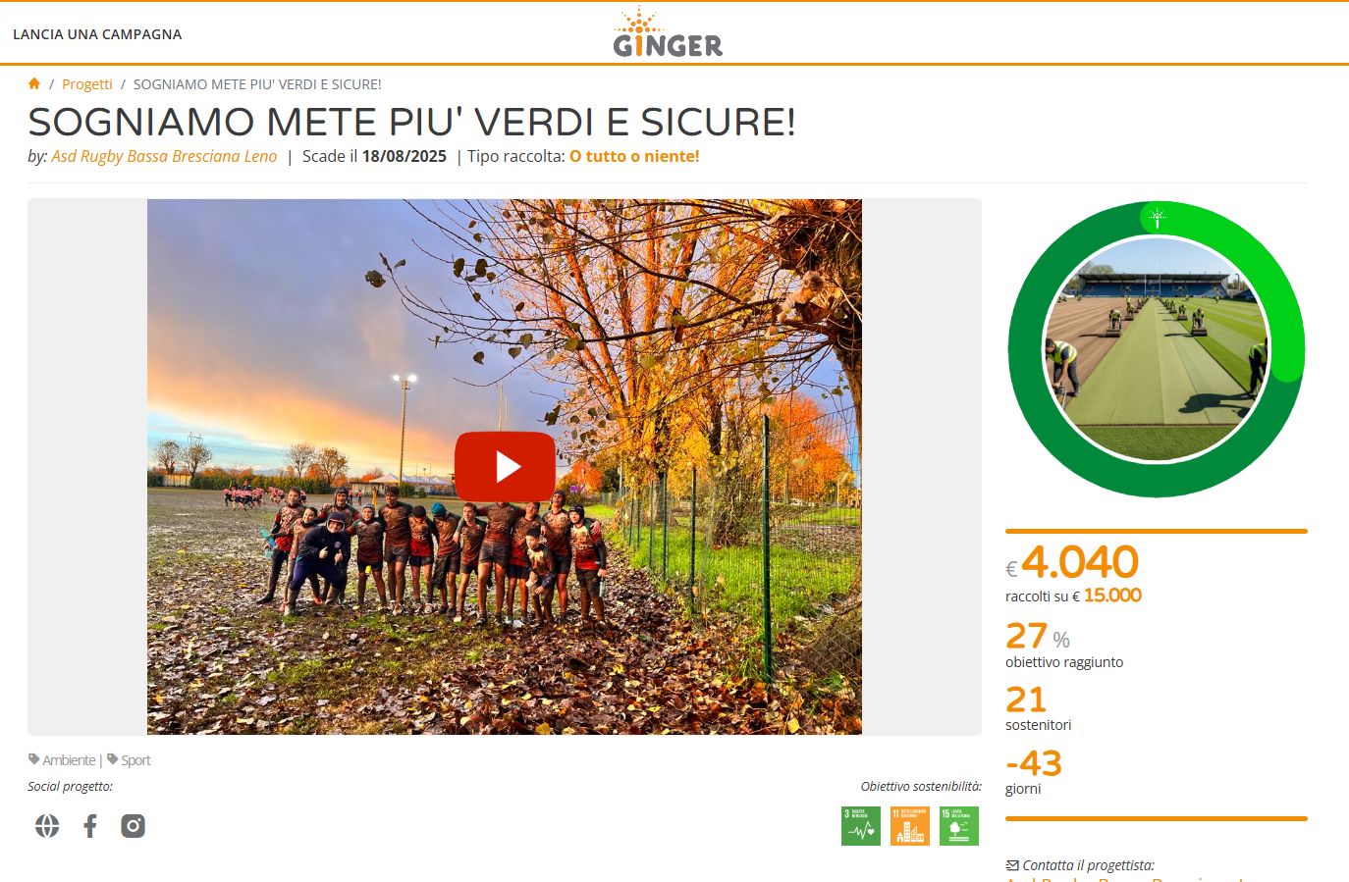Screen dimensions: 1349x882
Task: Click the envelope icon next to Contatta il progettista
Action: 1012,865
